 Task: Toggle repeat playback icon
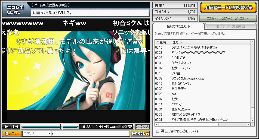click(124, 127)
